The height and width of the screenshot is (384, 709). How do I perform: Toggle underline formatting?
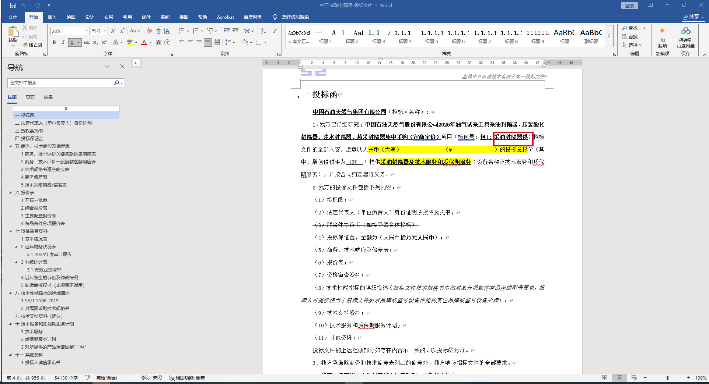tap(72, 42)
